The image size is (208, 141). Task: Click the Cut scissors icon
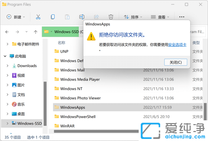38,17
